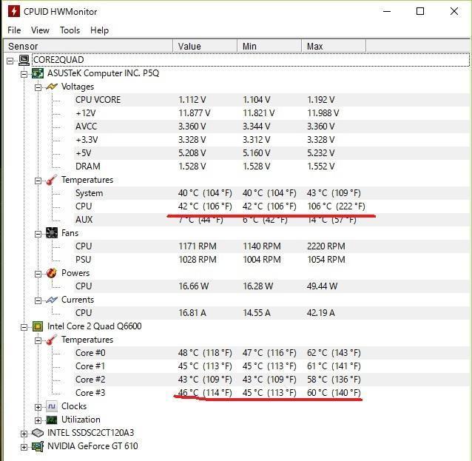The width and height of the screenshot is (472, 461).
Task: Collapse the CORE2QUAD root node
Action: click(10, 61)
